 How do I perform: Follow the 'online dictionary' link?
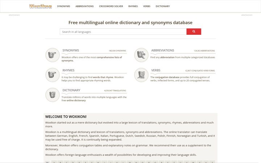(x=76, y=100)
